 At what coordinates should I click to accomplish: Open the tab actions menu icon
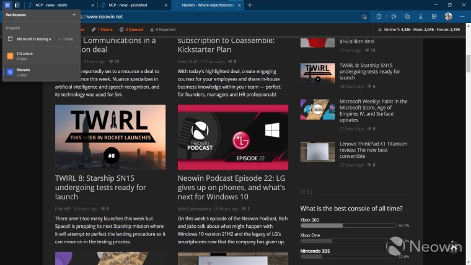(17, 5)
